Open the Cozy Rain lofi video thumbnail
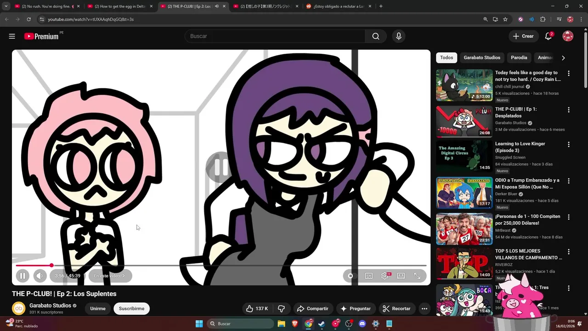 click(x=464, y=85)
